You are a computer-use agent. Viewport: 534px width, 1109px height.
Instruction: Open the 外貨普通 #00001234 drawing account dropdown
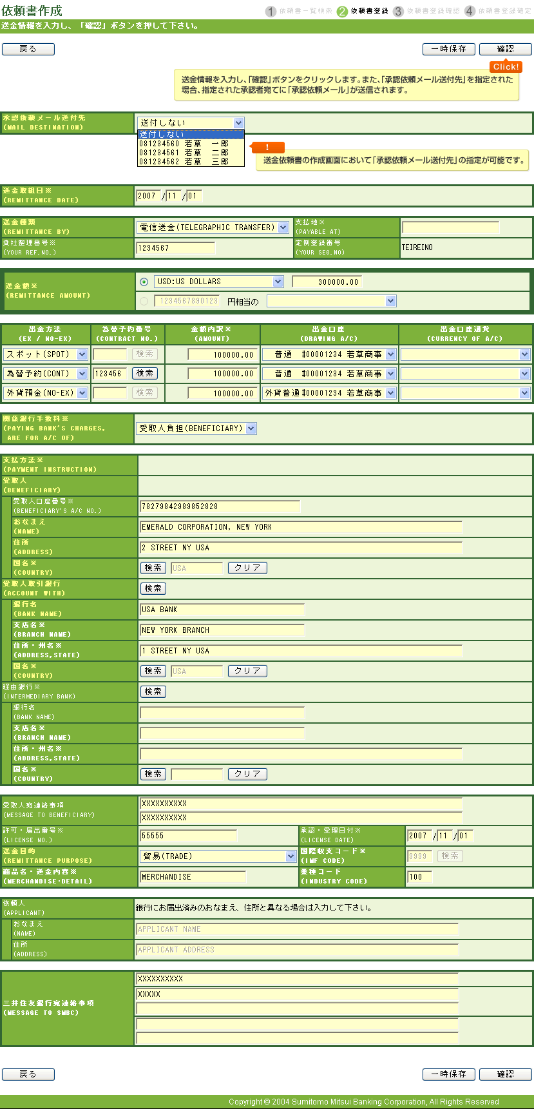(x=329, y=392)
